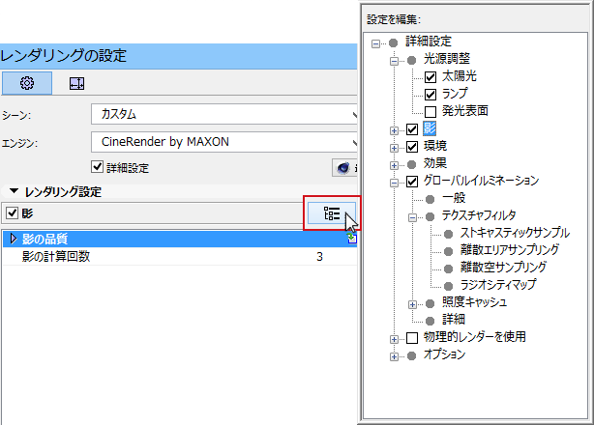Expand the オプション tree node

point(394,357)
